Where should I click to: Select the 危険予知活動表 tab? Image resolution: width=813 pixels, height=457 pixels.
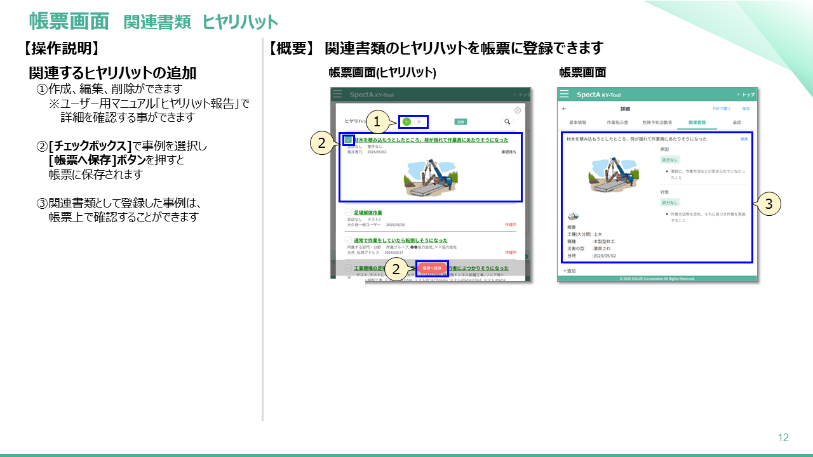(657, 122)
